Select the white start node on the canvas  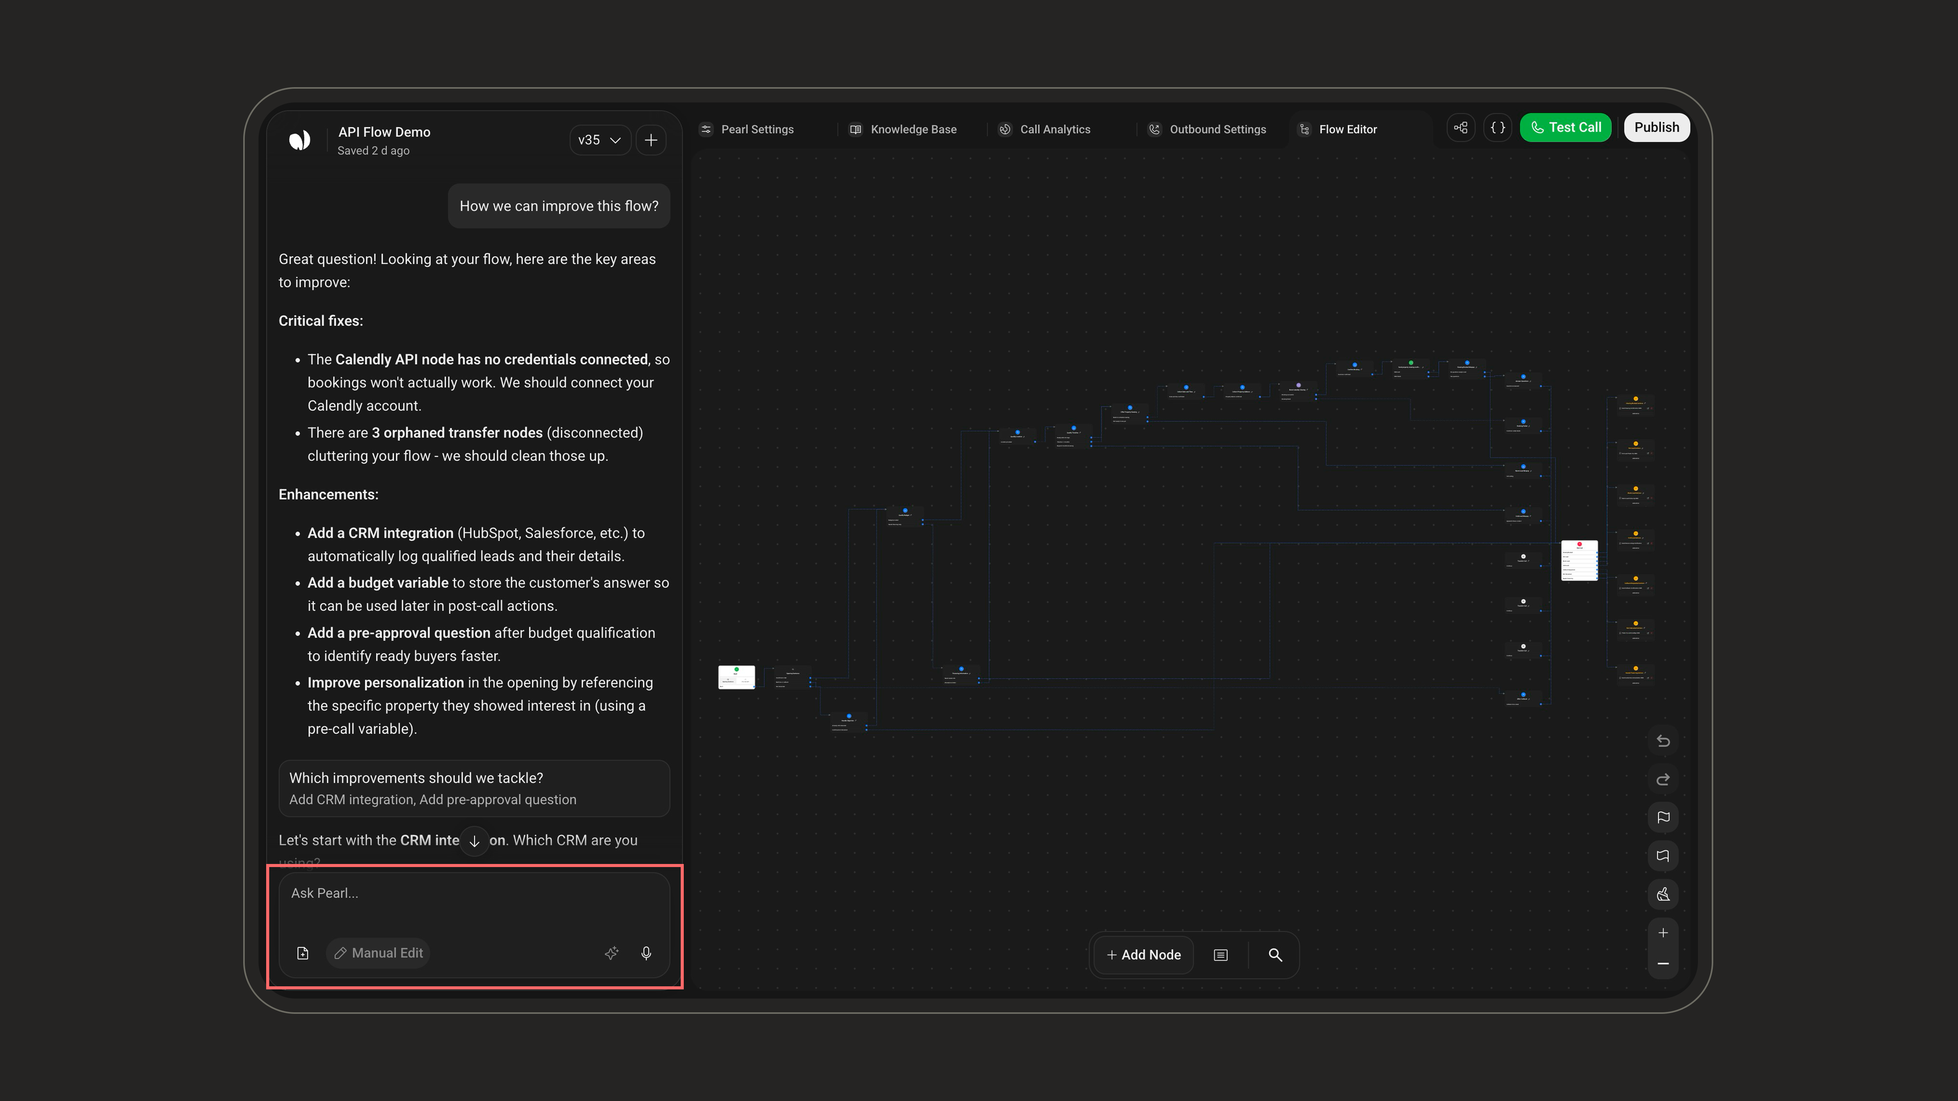[x=737, y=677]
